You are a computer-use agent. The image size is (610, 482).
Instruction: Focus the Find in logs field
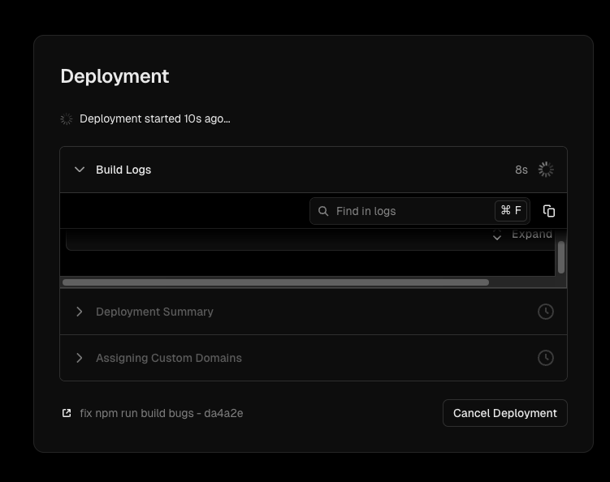pyautogui.click(x=410, y=211)
